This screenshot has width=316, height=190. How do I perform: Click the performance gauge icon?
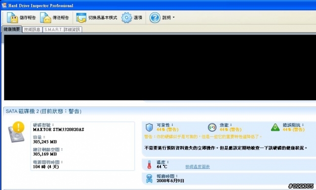click(x=212, y=127)
